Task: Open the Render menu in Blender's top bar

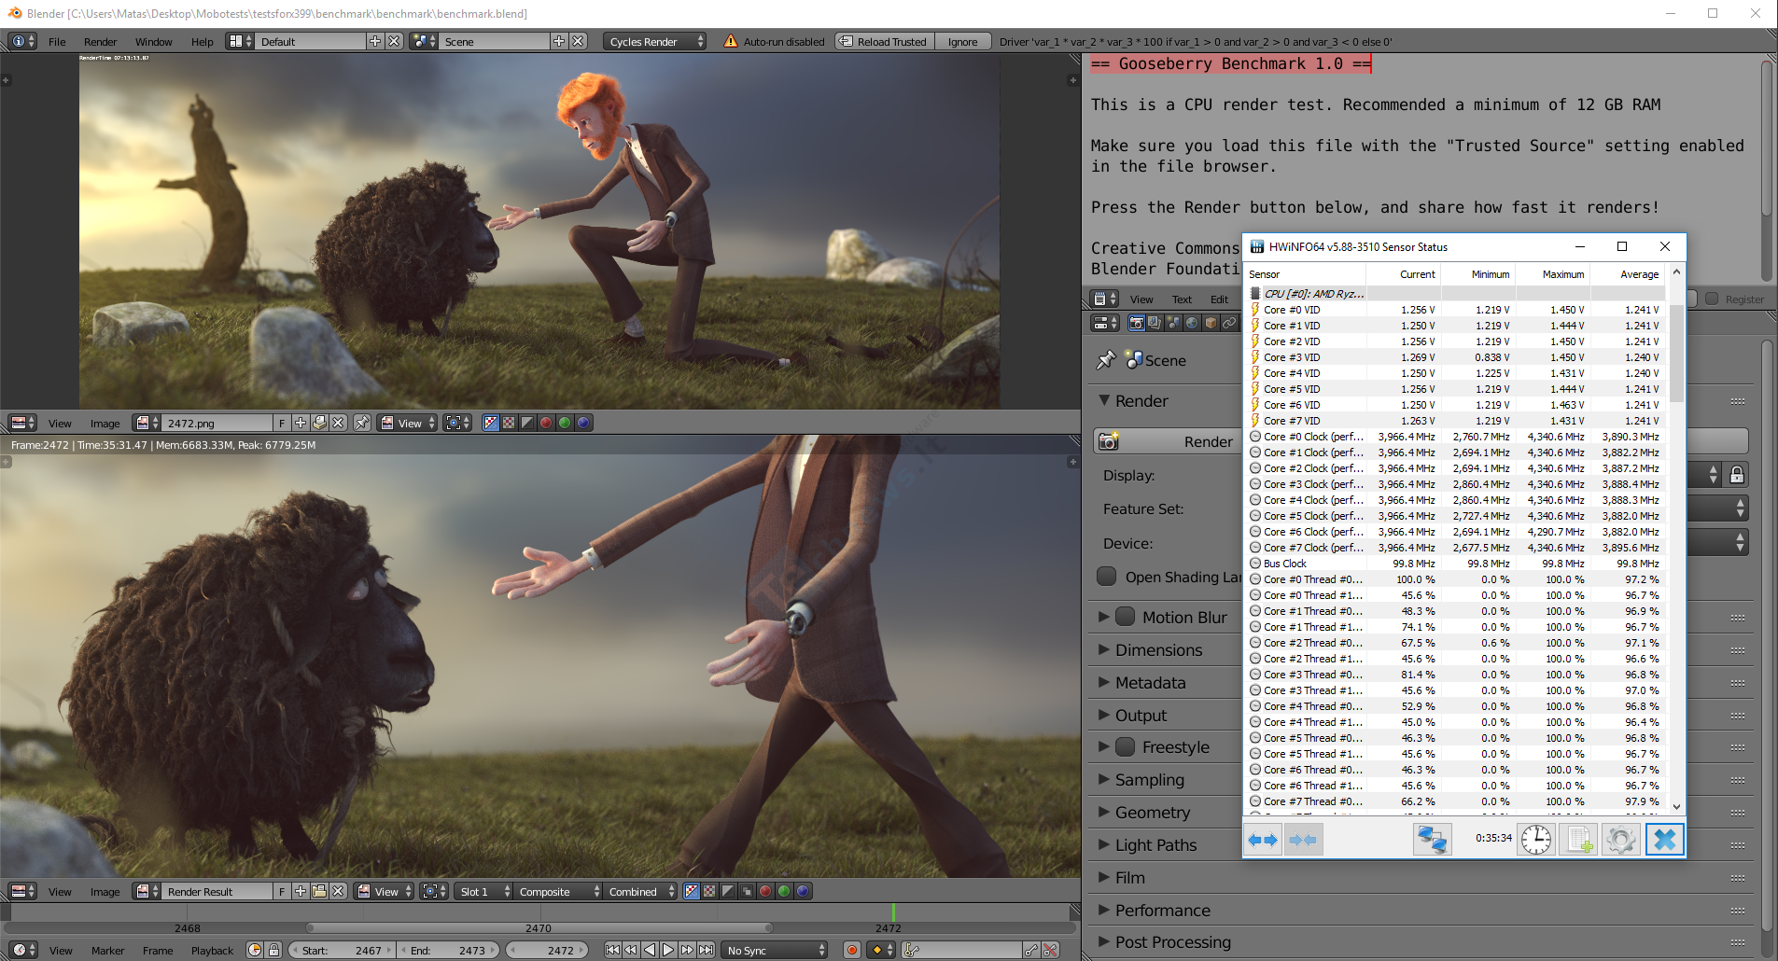Action: pos(100,42)
